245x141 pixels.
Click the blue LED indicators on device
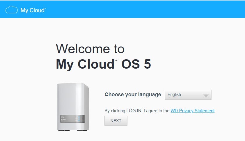78,119
